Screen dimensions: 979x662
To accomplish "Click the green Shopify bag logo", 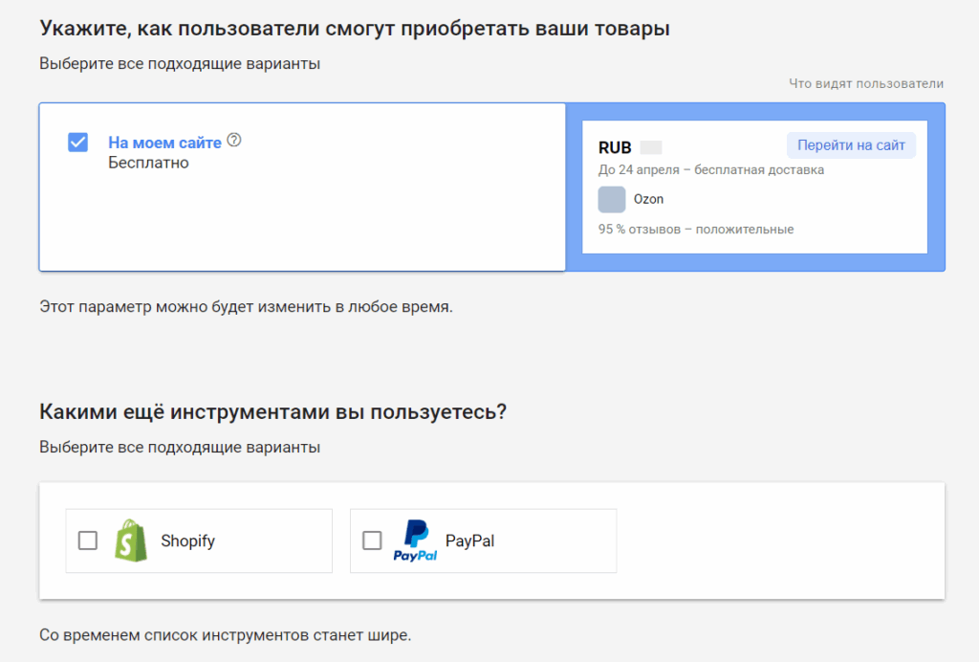I will (131, 541).
